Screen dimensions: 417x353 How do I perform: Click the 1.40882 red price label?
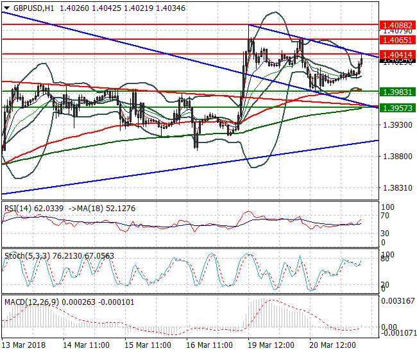click(x=398, y=25)
